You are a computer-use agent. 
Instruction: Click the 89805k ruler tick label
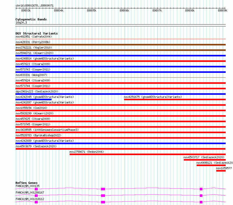tap(92, 10)
